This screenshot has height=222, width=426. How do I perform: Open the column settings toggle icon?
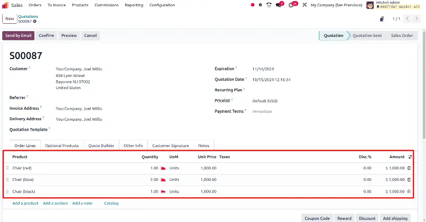pyautogui.click(x=410, y=157)
